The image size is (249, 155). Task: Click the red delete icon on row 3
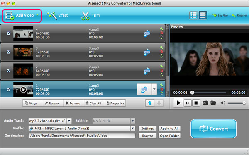click(x=161, y=52)
